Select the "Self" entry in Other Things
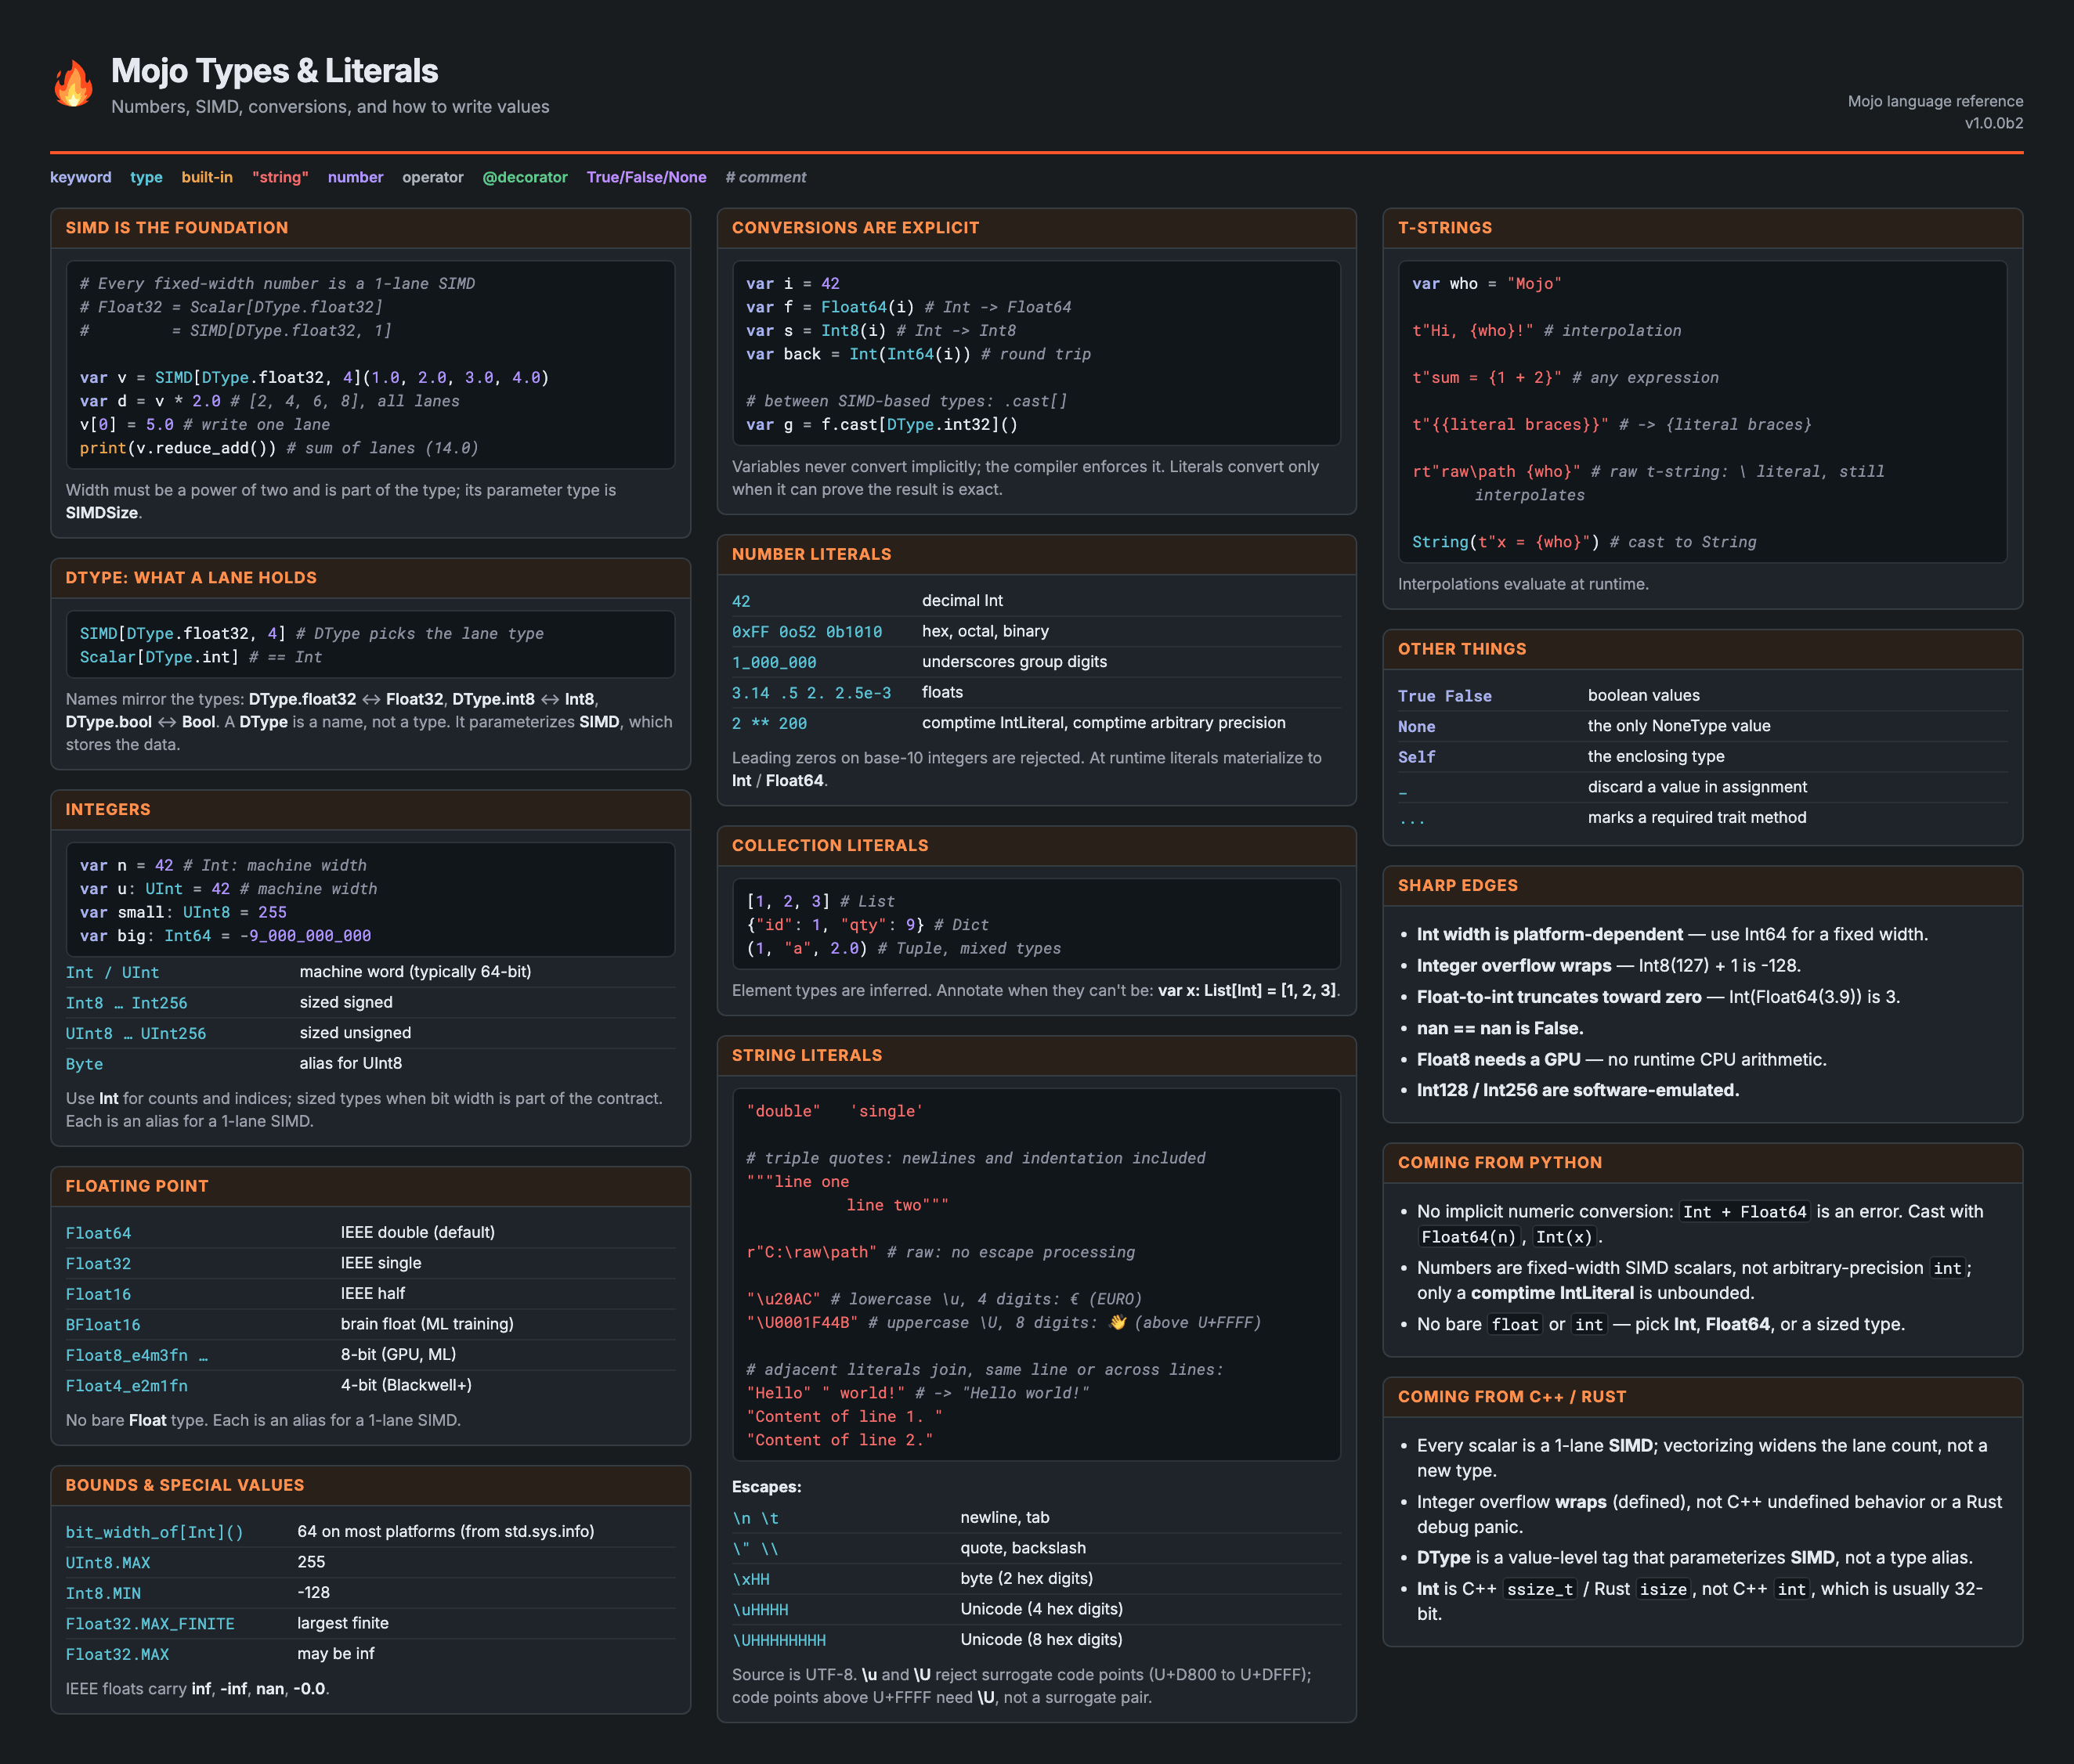Viewport: 2074px width, 1764px height. click(x=1417, y=757)
